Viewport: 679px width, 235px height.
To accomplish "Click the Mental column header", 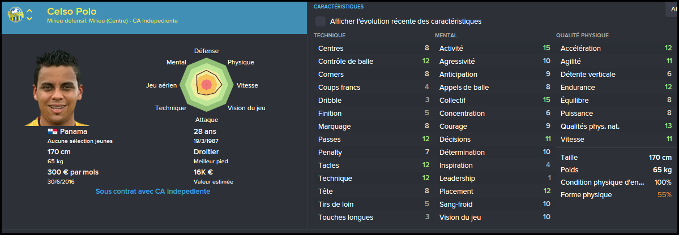I will 446,35.
